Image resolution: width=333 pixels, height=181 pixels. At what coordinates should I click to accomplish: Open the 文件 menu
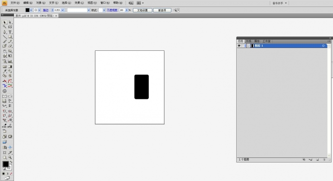[x=15, y=3]
